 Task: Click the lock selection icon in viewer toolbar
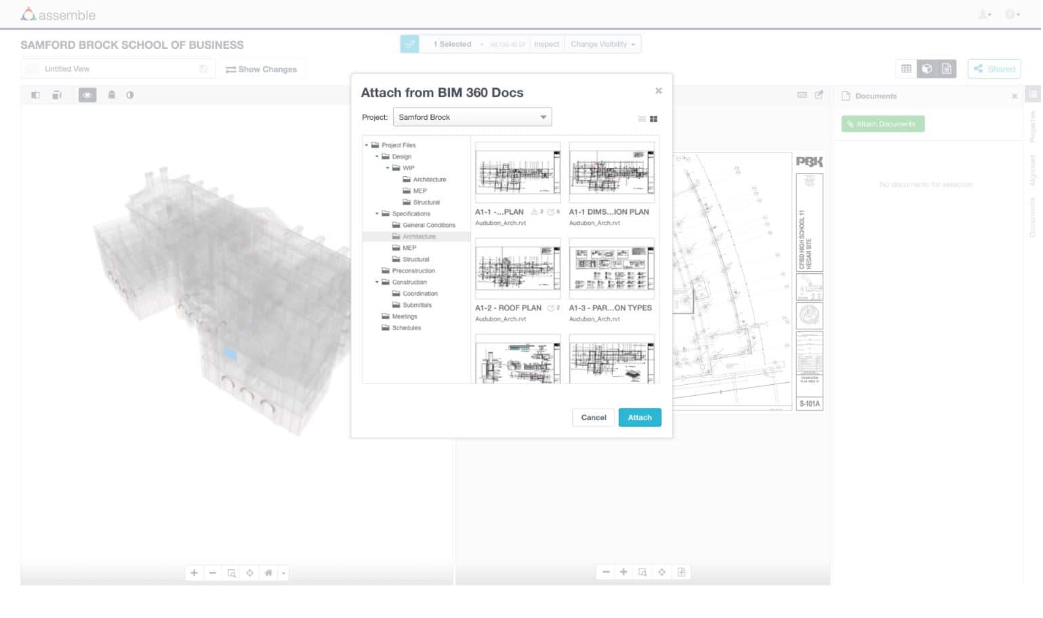tap(111, 95)
